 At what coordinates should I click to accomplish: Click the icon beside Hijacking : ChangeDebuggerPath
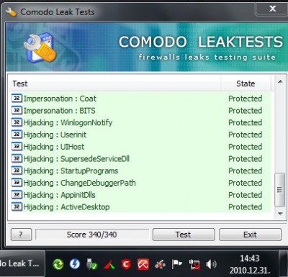(x=17, y=183)
